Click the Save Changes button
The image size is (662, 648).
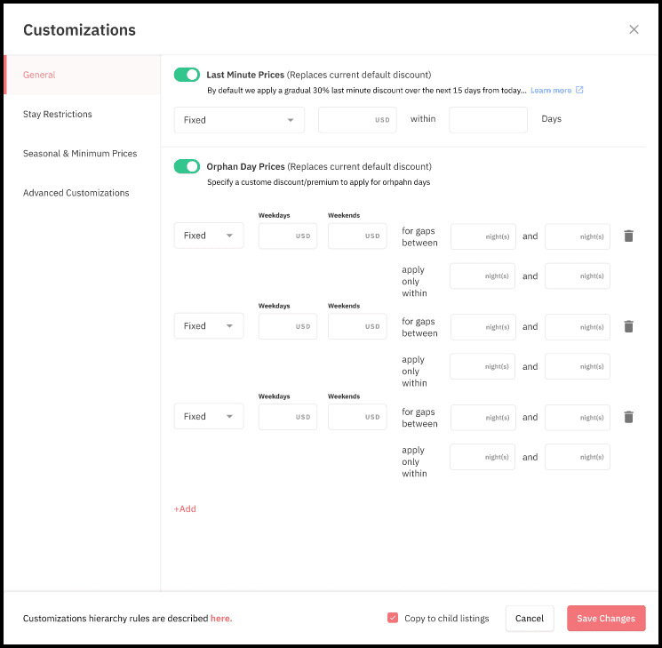pyautogui.click(x=606, y=618)
